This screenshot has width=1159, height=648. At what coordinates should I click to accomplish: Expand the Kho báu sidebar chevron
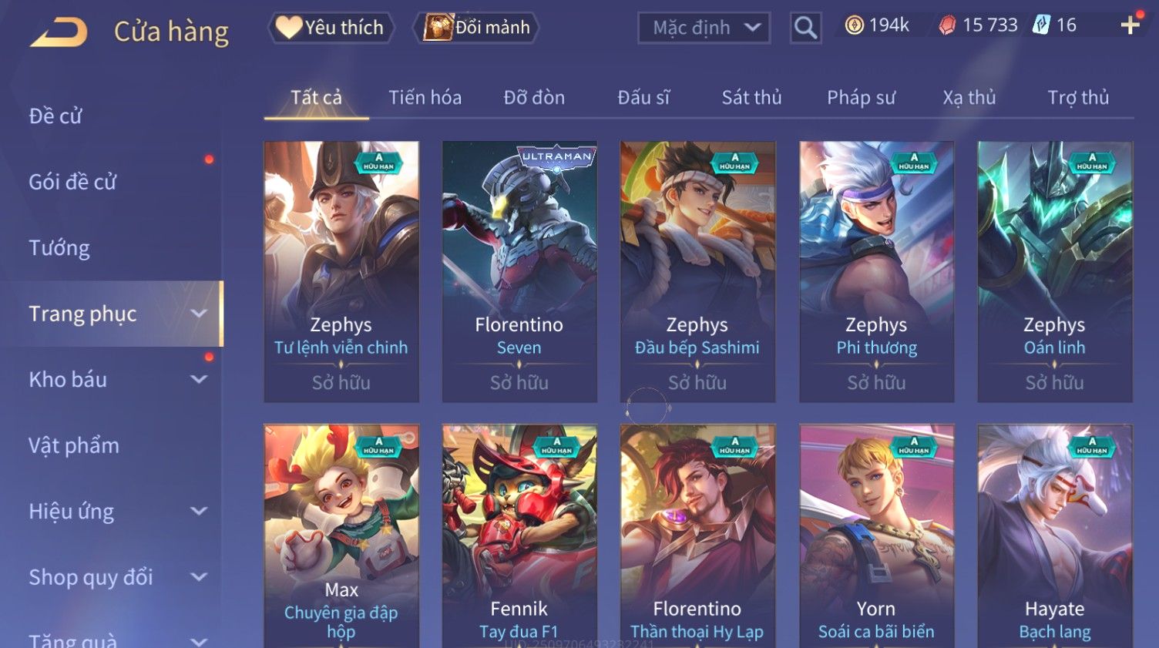199,379
